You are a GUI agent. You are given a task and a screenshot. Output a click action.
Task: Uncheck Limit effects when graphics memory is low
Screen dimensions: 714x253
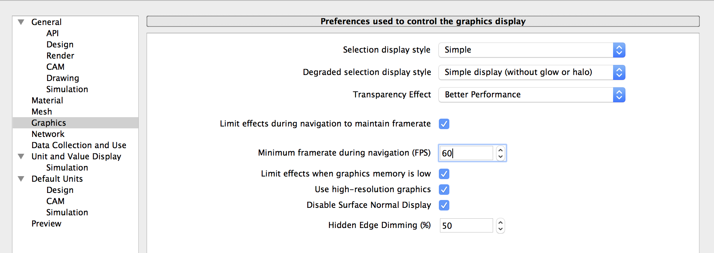444,174
